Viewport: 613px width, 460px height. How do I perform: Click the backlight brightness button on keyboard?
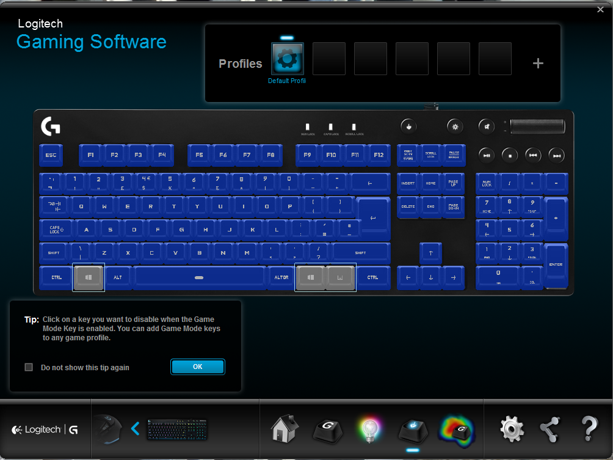(x=454, y=126)
